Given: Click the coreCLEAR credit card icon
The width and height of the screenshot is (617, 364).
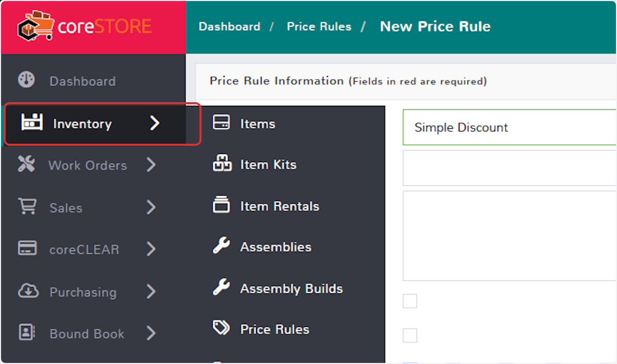Looking at the screenshot, I should click(27, 248).
